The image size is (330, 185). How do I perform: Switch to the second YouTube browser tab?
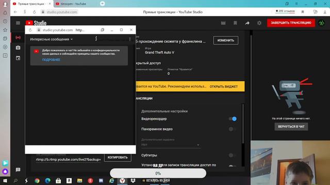coord(73,4)
